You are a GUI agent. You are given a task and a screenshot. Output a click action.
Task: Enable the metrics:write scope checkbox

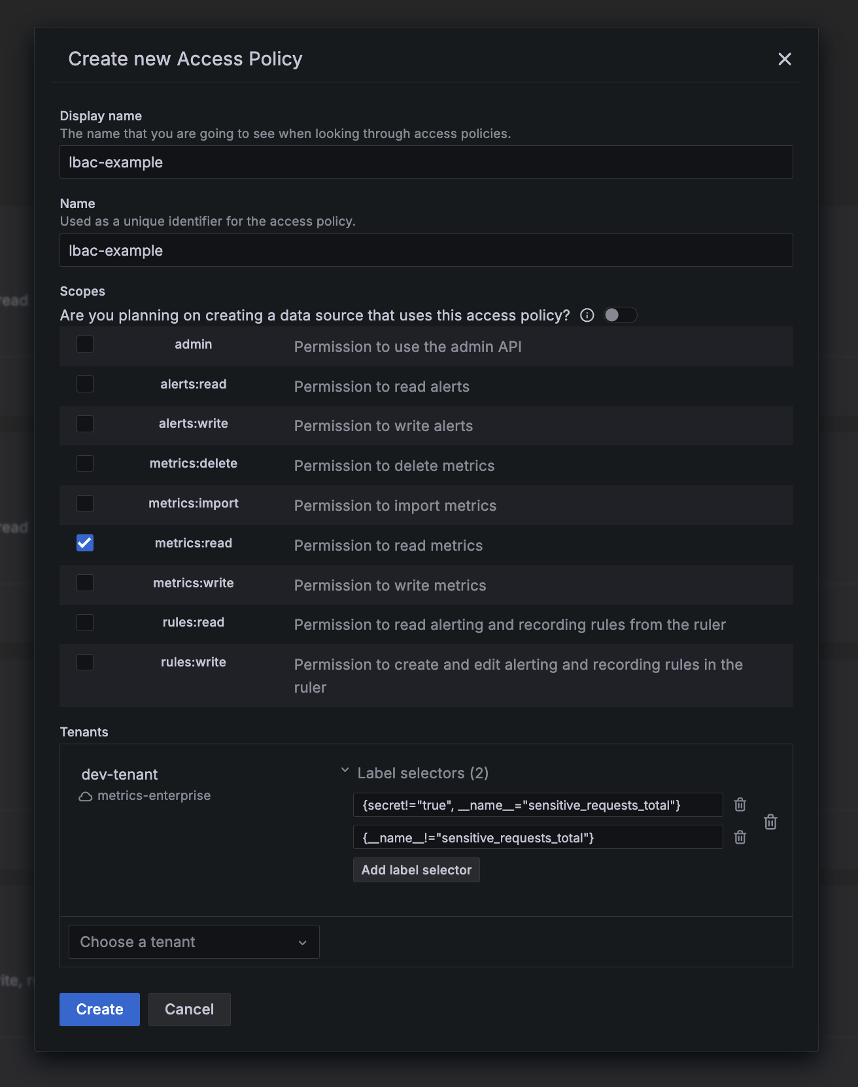point(85,583)
